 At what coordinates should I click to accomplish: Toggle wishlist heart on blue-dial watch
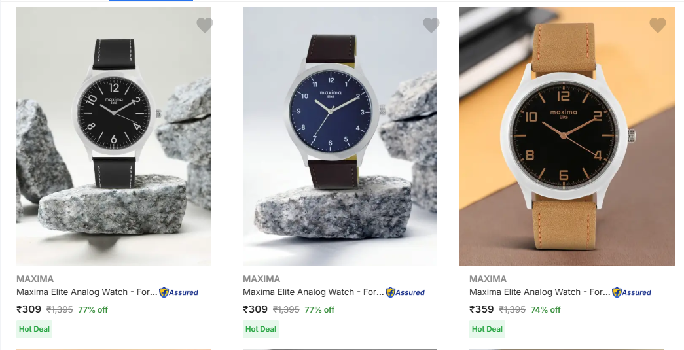pos(431,26)
